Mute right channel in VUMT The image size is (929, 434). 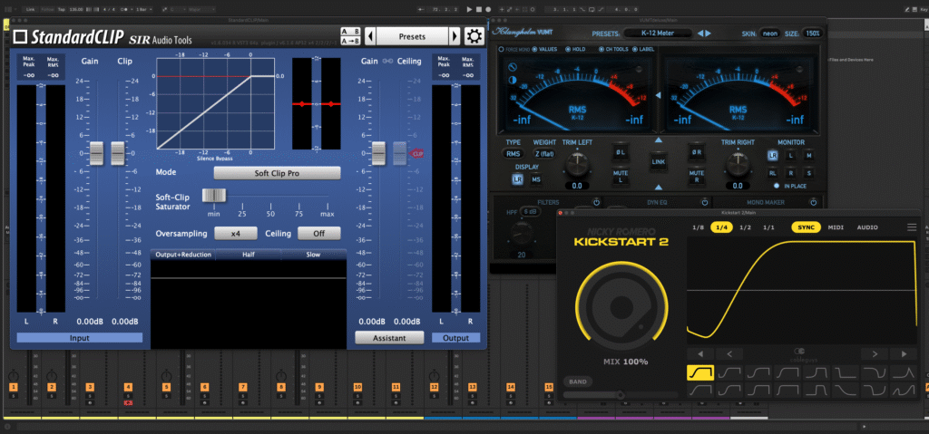tap(696, 176)
